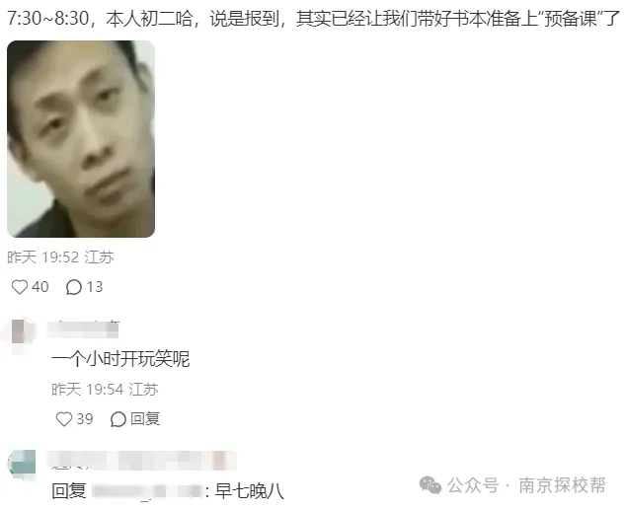Select the reply text 早七晚八

[249, 491]
